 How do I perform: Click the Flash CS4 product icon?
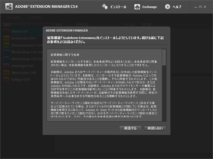(6, 31)
